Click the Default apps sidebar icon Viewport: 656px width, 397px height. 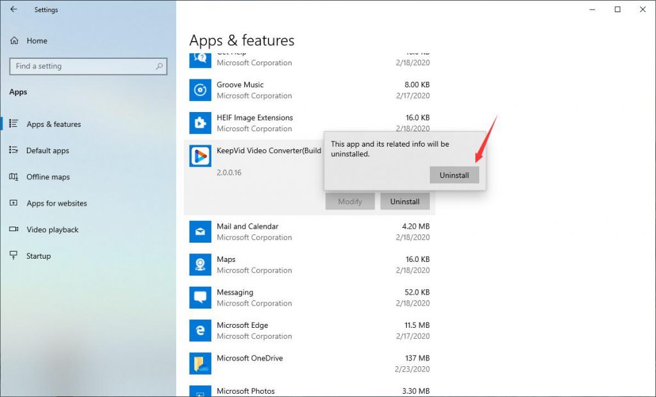click(x=13, y=150)
